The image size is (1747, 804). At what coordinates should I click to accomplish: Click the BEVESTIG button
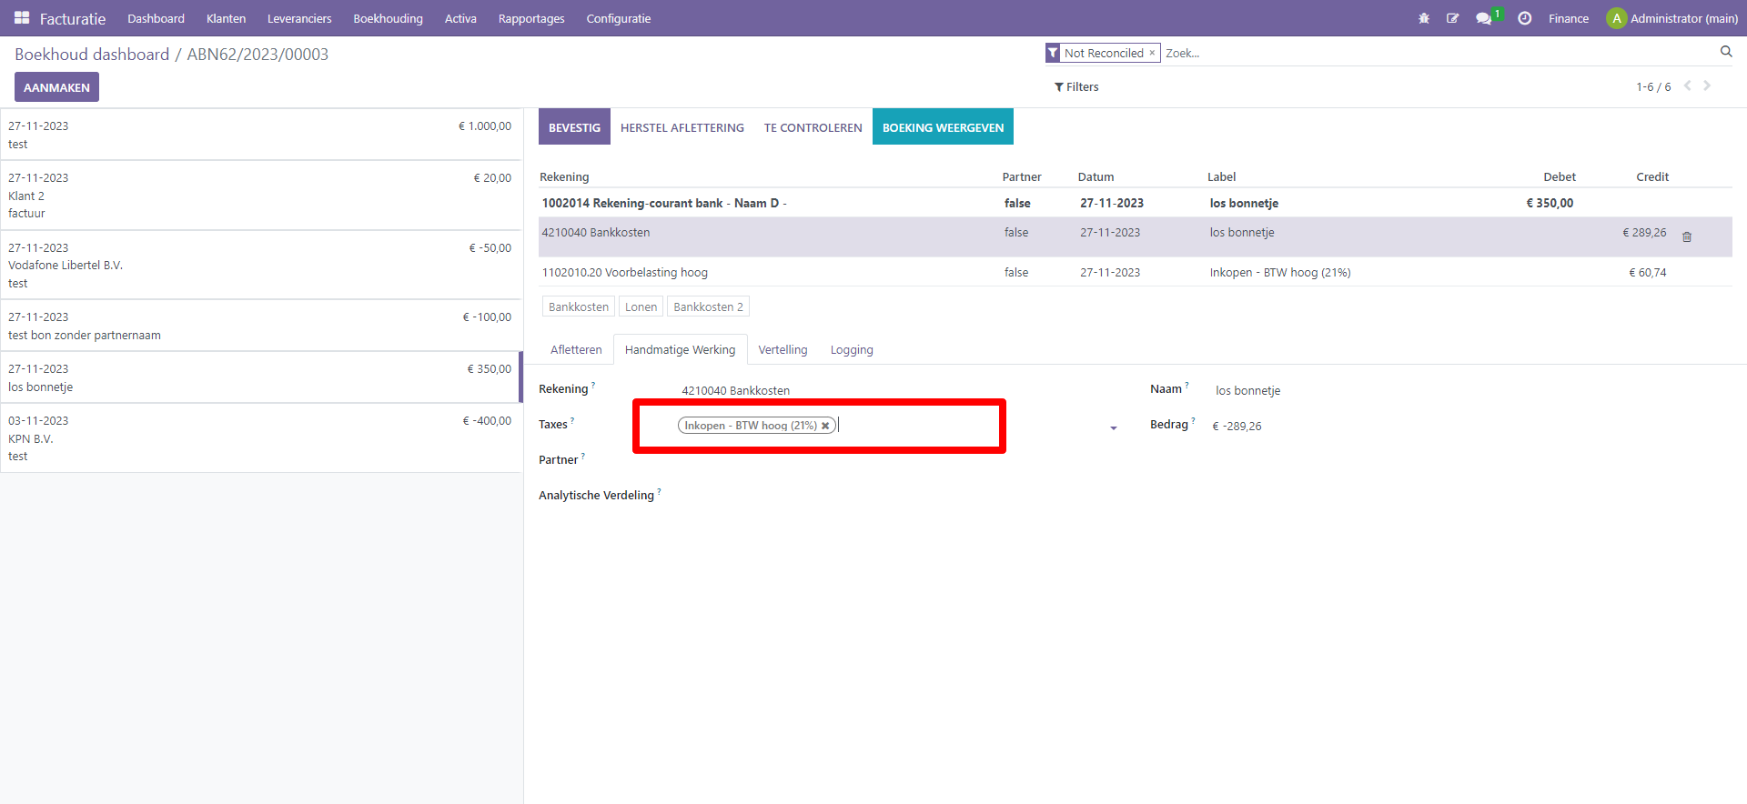click(x=574, y=127)
